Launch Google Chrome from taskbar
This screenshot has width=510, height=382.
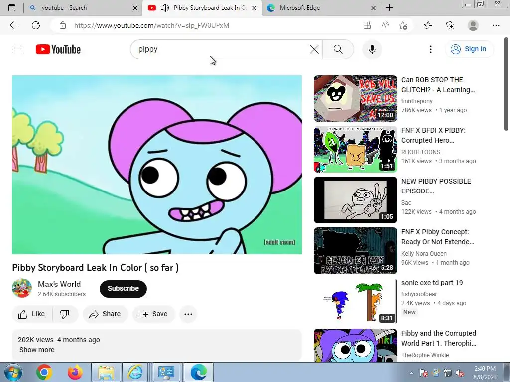pos(44,372)
